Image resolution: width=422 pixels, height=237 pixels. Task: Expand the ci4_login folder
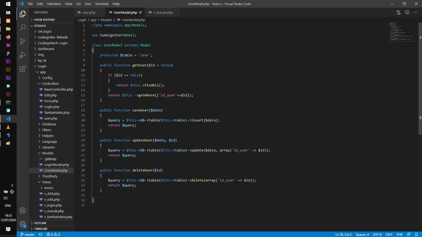tap(51, 31)
